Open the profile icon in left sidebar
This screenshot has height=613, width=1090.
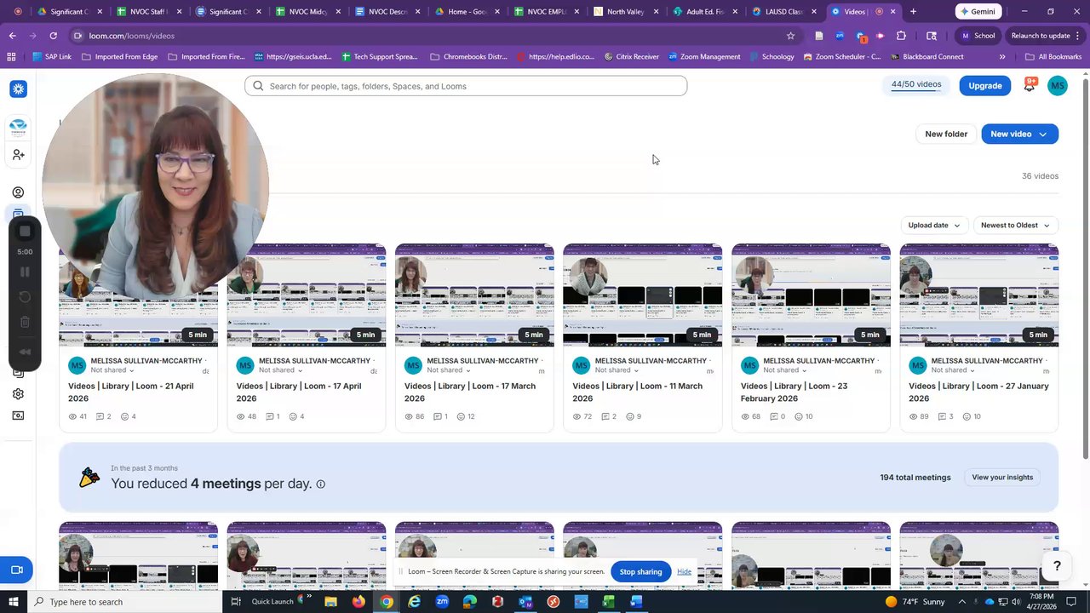click(18, 192)
